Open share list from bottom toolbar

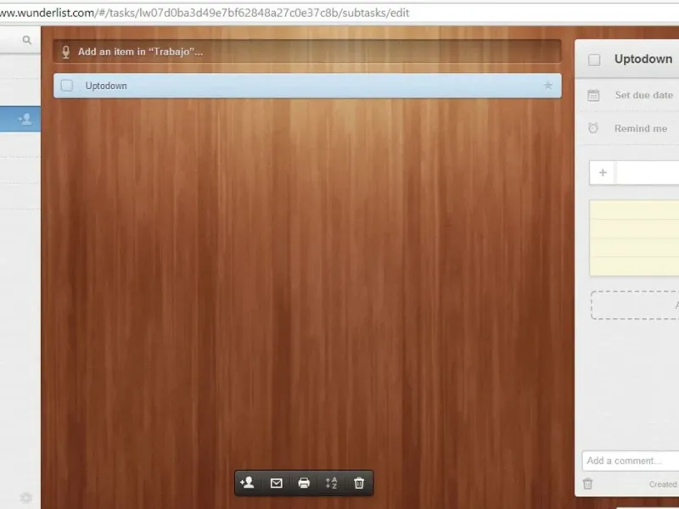pos(247,483)
